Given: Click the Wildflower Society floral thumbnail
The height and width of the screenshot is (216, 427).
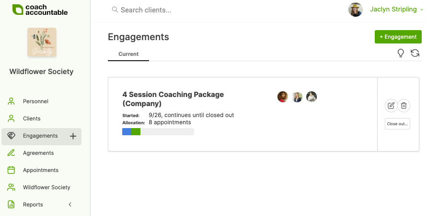Looking at the screenshot, I should click(x=42, y=43).
